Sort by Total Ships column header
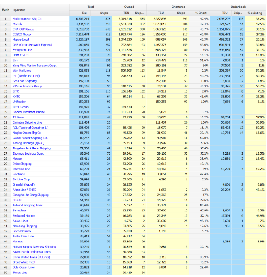Viewport: 267px width, 277px height. pyautogui.click(x=101, y=13)
